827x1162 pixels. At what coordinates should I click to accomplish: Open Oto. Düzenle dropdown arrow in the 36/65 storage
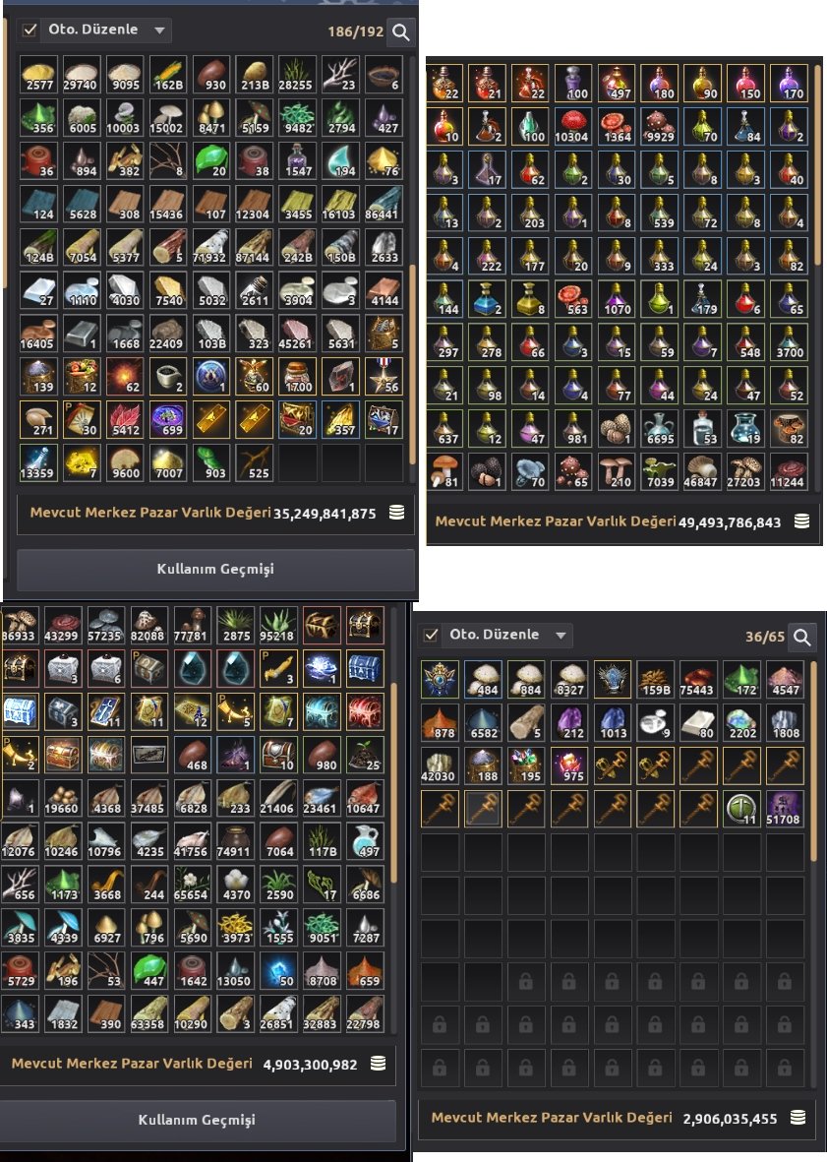(561, 635)
